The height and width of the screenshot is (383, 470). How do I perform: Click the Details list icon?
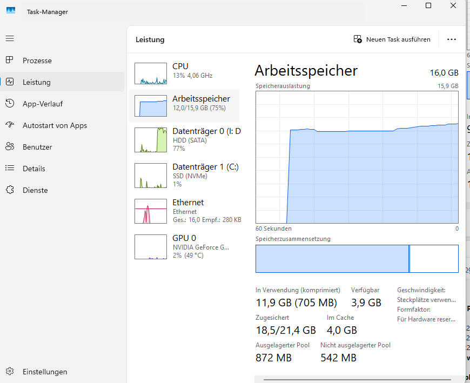click(10, 168)
